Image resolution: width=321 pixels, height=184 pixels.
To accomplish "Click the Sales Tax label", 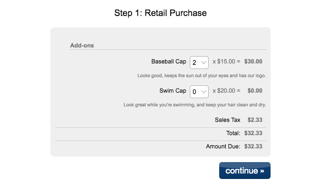I will 227,120.
